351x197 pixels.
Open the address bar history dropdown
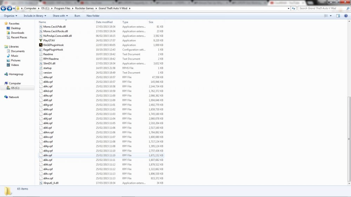pyautogui.click(x=288, y=8)
